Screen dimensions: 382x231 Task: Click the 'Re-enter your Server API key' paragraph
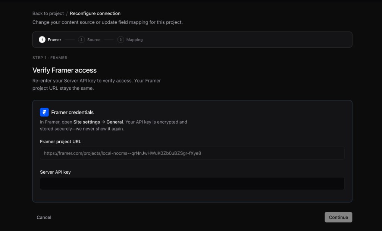point(97,84)
